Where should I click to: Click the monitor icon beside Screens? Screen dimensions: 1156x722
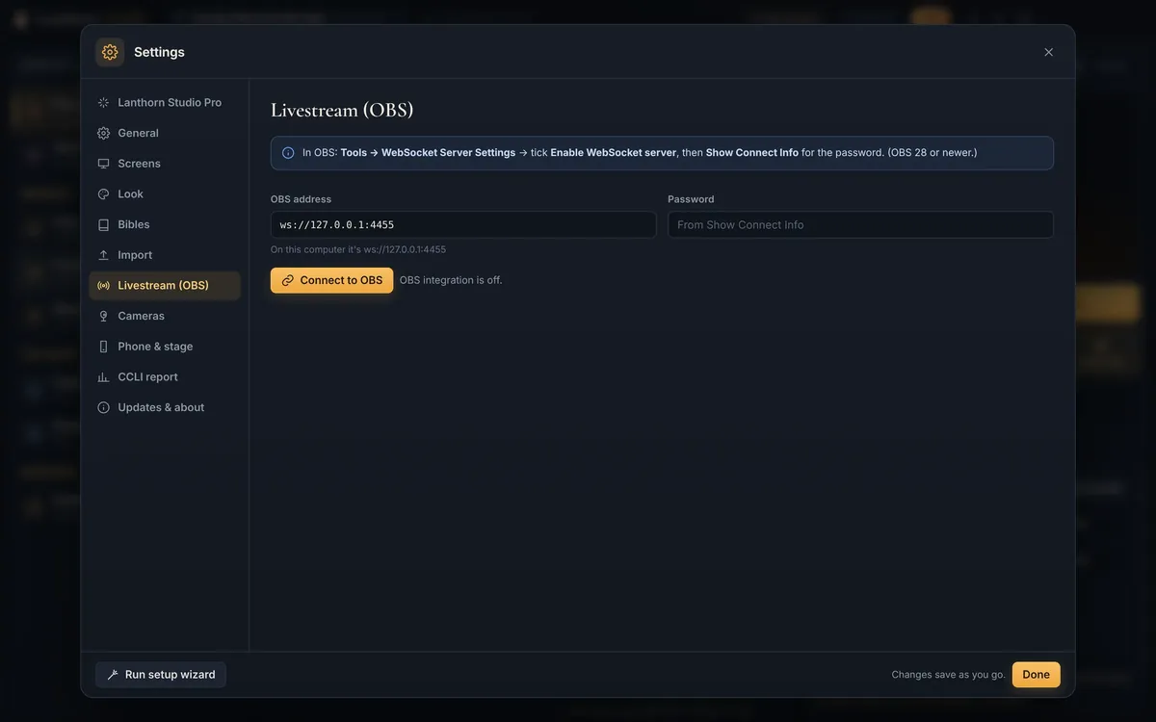point(103,164)
